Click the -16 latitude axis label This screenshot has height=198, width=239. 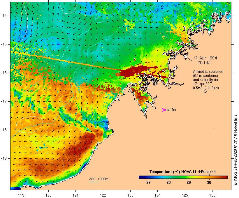tap(4, 73)
